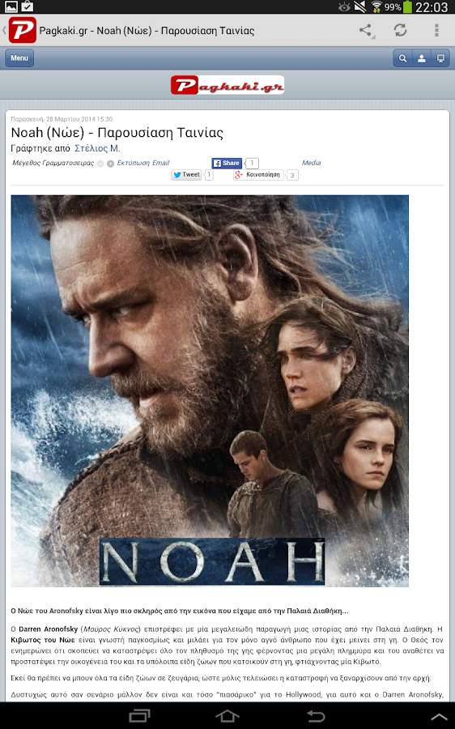Tap the Pagkaki red P app icon
The height and width of the screenshot is (729, 455).
(22, 31)
